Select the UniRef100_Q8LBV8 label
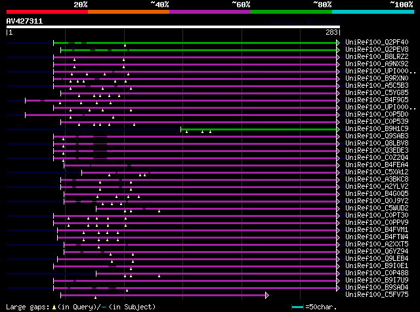 pyautogui.click(x=377, y=143)
